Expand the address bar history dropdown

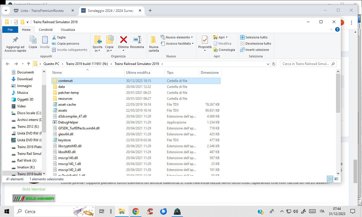click(x=268, y=64)
